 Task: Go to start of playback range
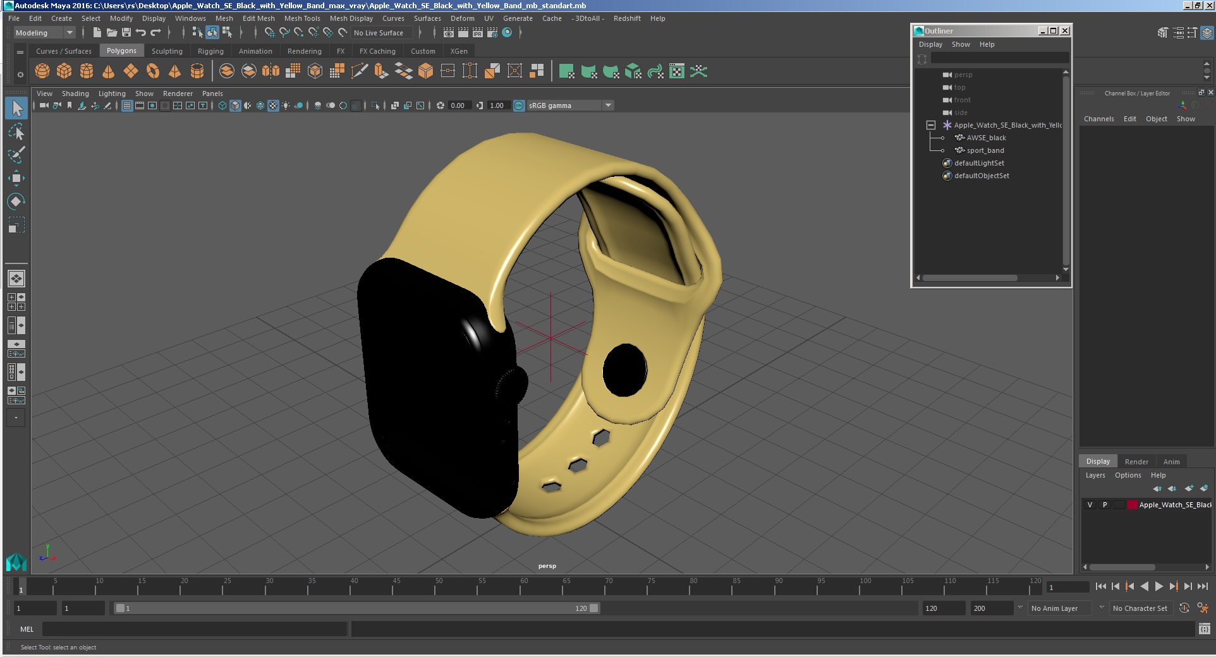(1100, 586)
